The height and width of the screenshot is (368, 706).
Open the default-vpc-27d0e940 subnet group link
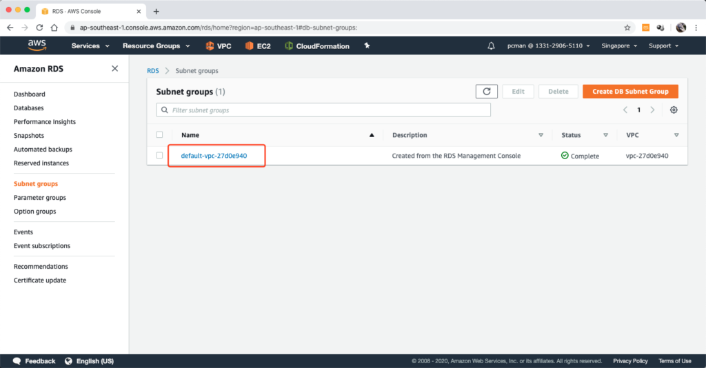214,156
